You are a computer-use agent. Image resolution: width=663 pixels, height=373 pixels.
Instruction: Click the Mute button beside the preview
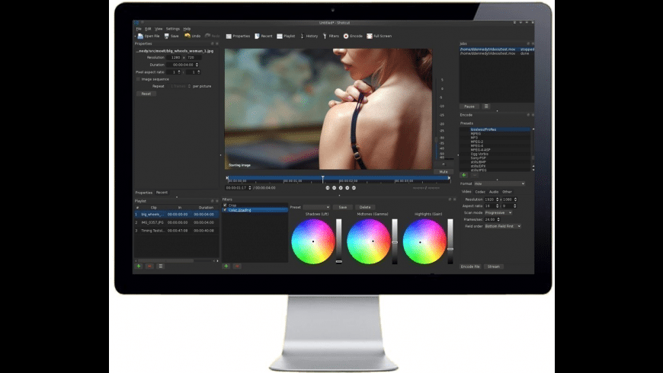point(443,172)
